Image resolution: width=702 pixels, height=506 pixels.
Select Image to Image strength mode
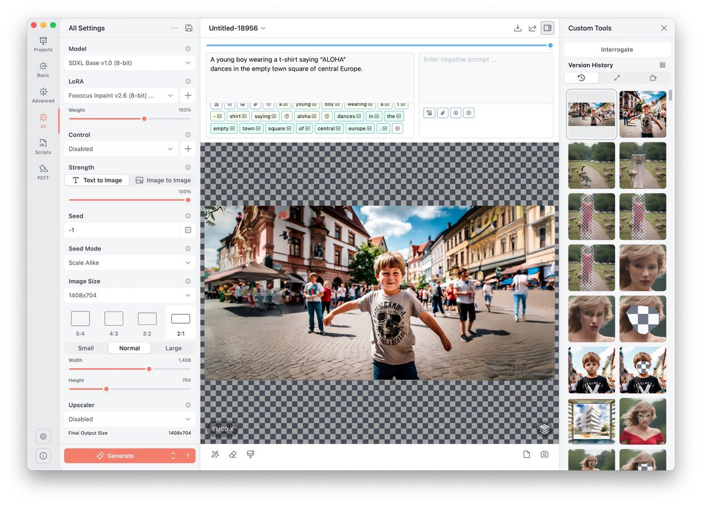coord(163,180)
